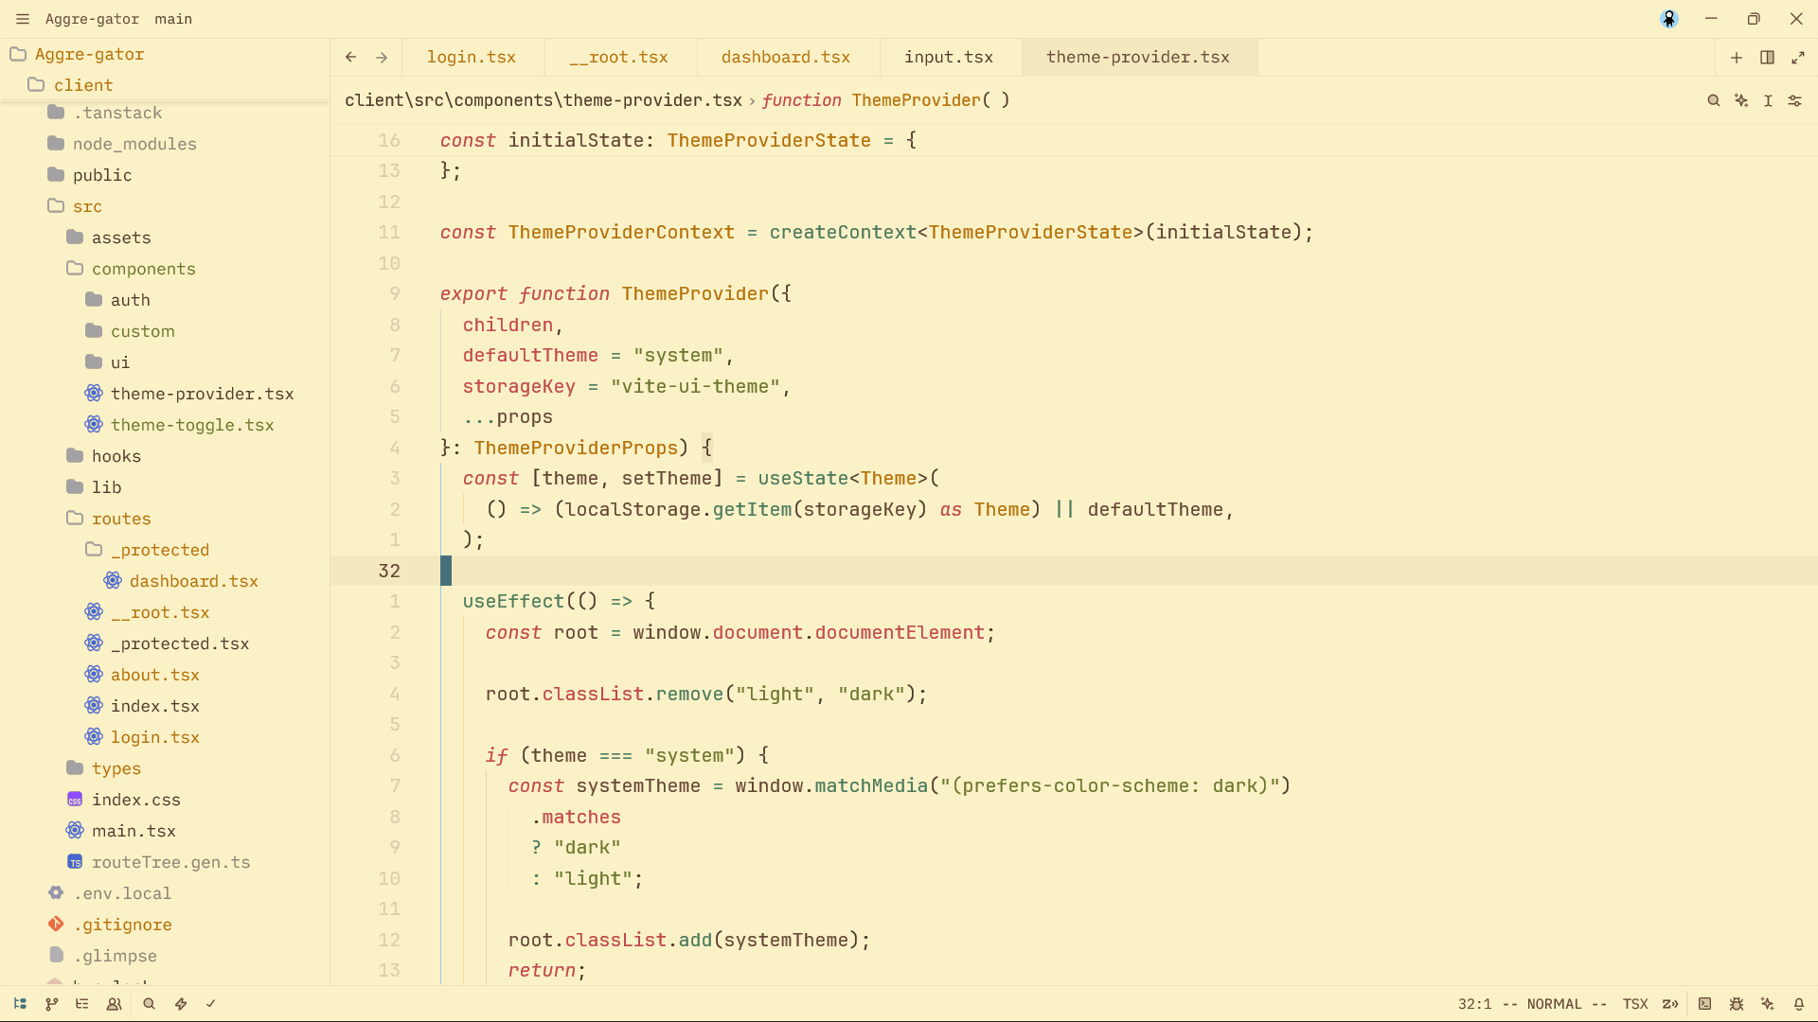
Task: Toggle the outline panel icon
Action: (x=82, y=1004)
